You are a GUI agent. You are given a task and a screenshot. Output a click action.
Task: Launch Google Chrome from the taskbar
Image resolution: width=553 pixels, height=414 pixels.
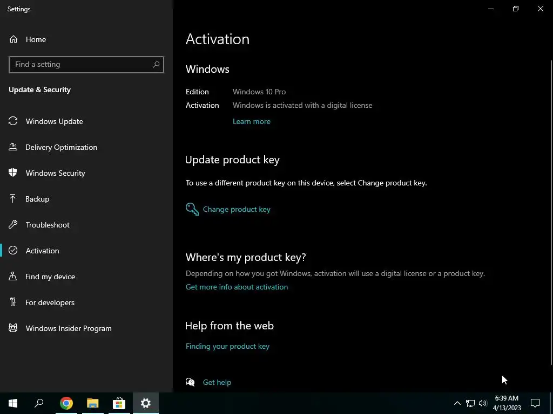(x=66, y=403)
